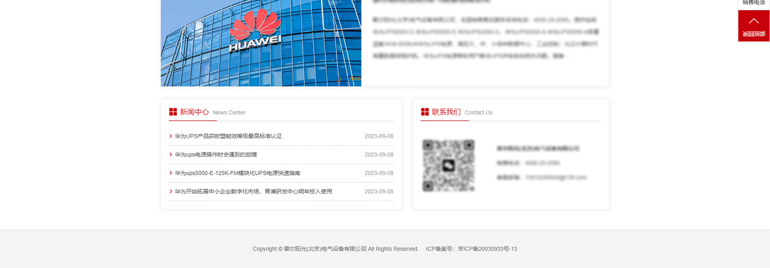
Task: Open the 联系我们 section heading
Action: tap(446, 112)
